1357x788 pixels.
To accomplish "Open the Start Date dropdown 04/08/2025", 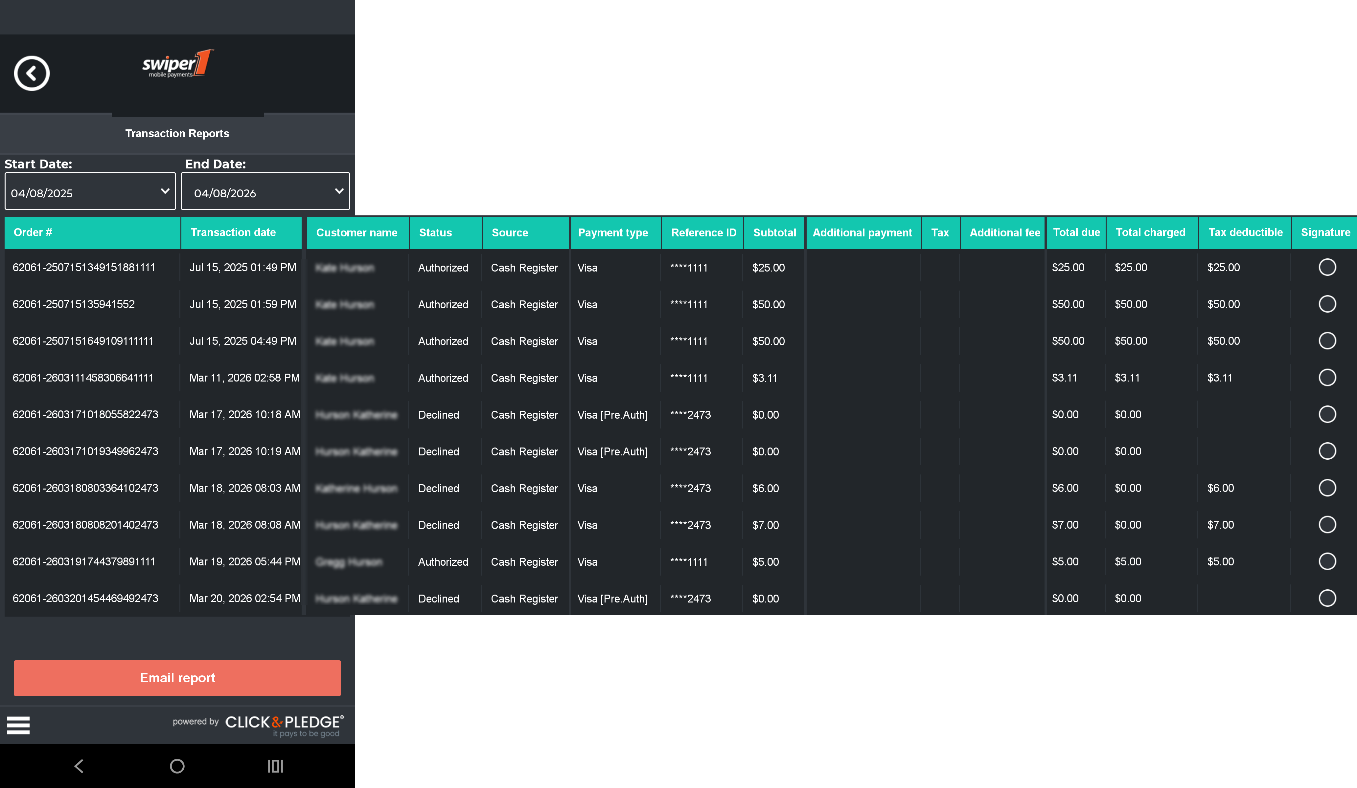I will click(x=90, y=191).
